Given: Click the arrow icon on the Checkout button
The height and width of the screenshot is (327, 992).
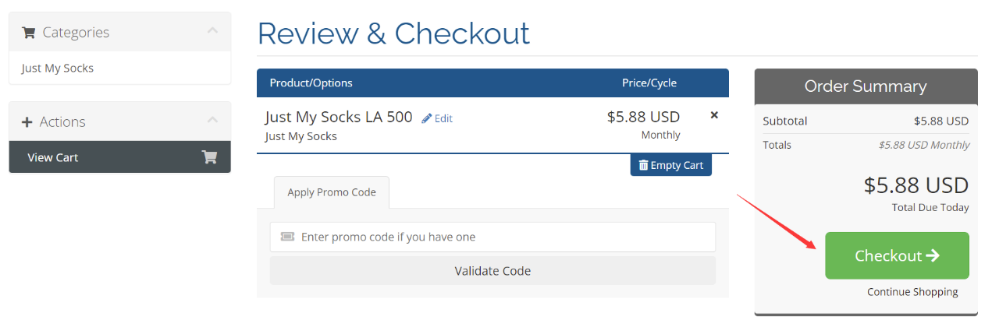Looking at the screenshot, I should (x=933, y=255).
